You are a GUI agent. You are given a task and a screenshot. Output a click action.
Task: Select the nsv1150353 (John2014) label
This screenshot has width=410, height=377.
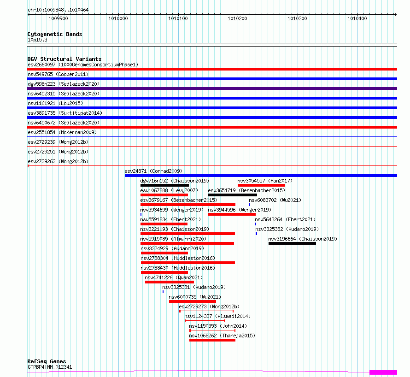(x=218, y=326)
